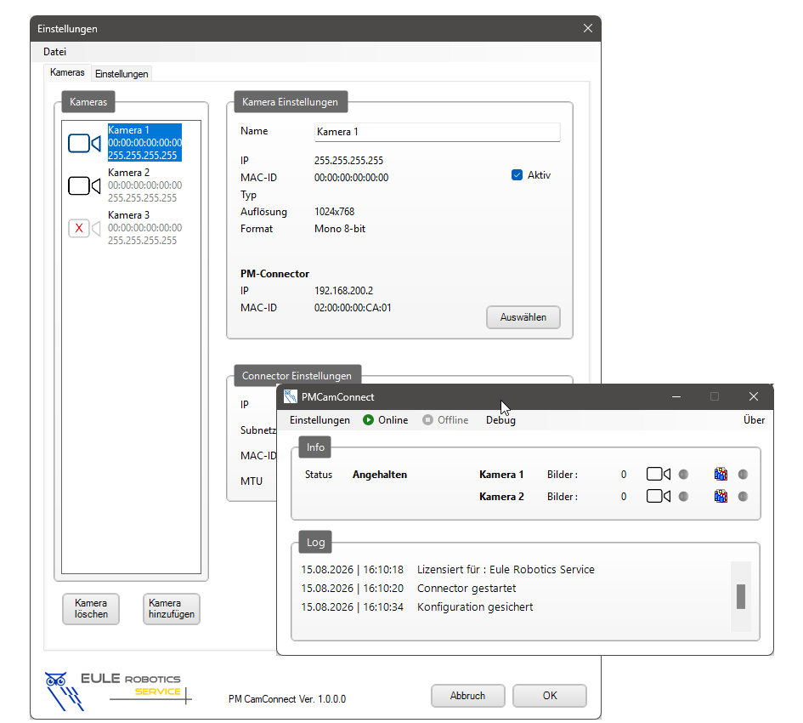Click the camera status indicator dot for Kamera 1
Image resolution: width=803 pixels, height=723 pixels.
(x=683, y=475)
